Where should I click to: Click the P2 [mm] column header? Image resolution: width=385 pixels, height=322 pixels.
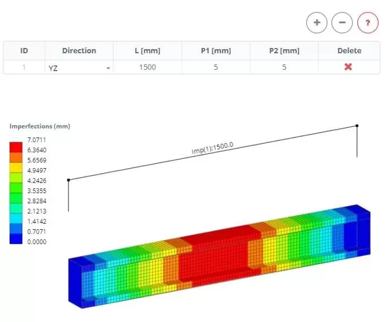click(284, 50)
